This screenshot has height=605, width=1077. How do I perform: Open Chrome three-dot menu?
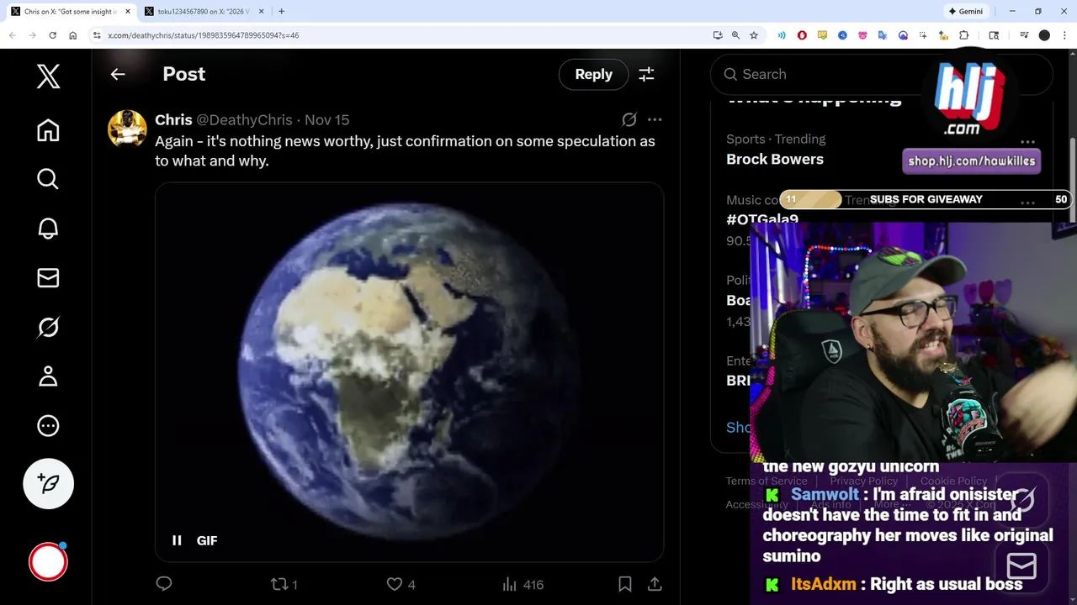[x=1064, y=35]
